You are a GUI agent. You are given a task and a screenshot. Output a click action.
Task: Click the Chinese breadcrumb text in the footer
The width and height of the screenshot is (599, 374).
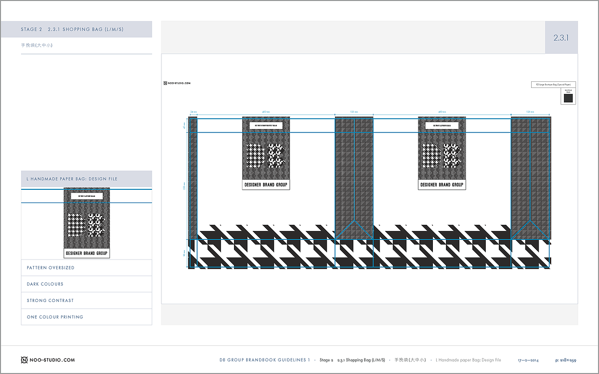[x=410, y=360]
